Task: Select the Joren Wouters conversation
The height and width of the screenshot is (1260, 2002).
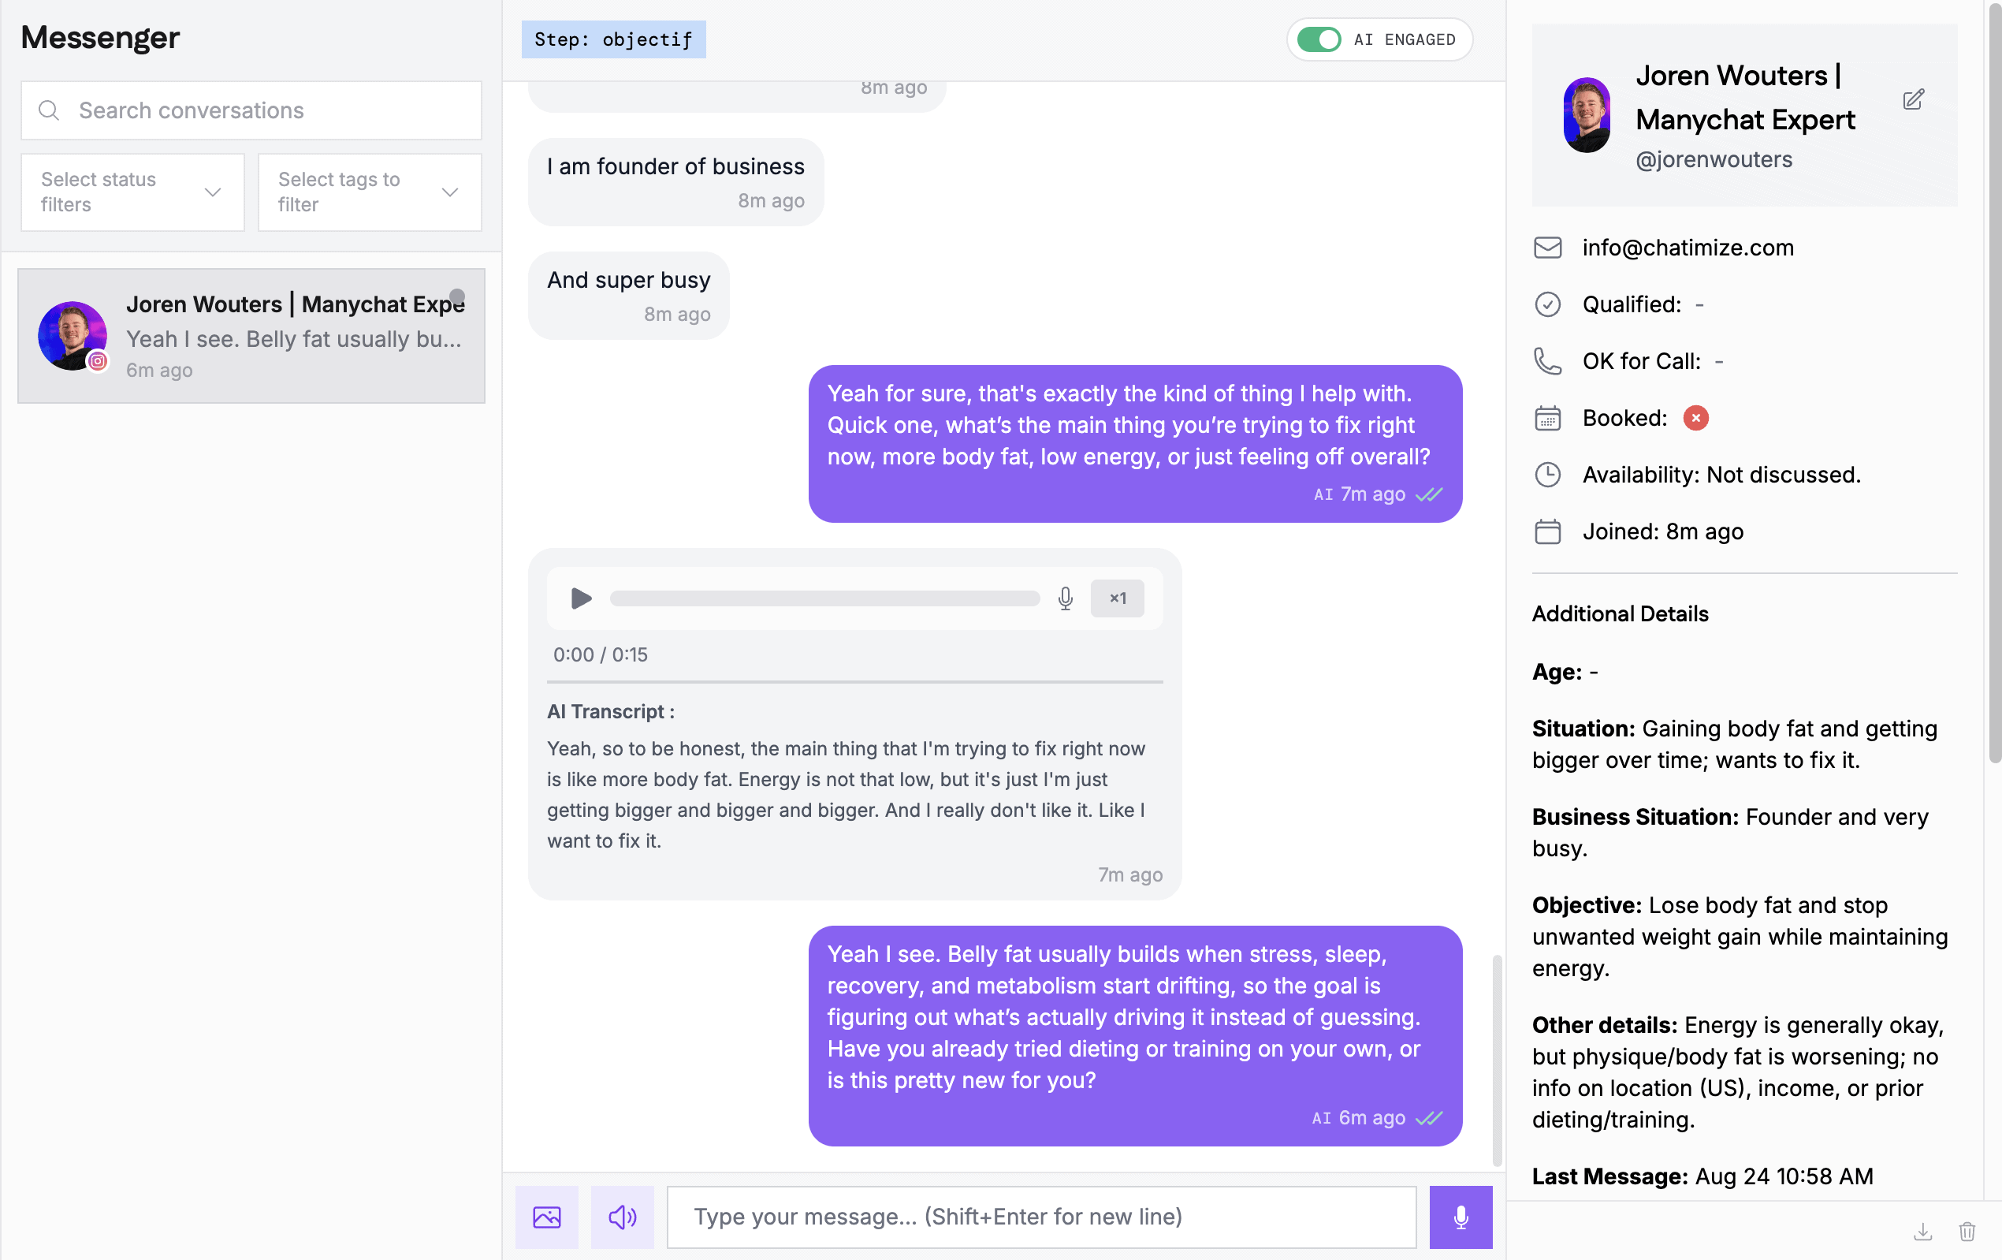Action: coord(251,336)
